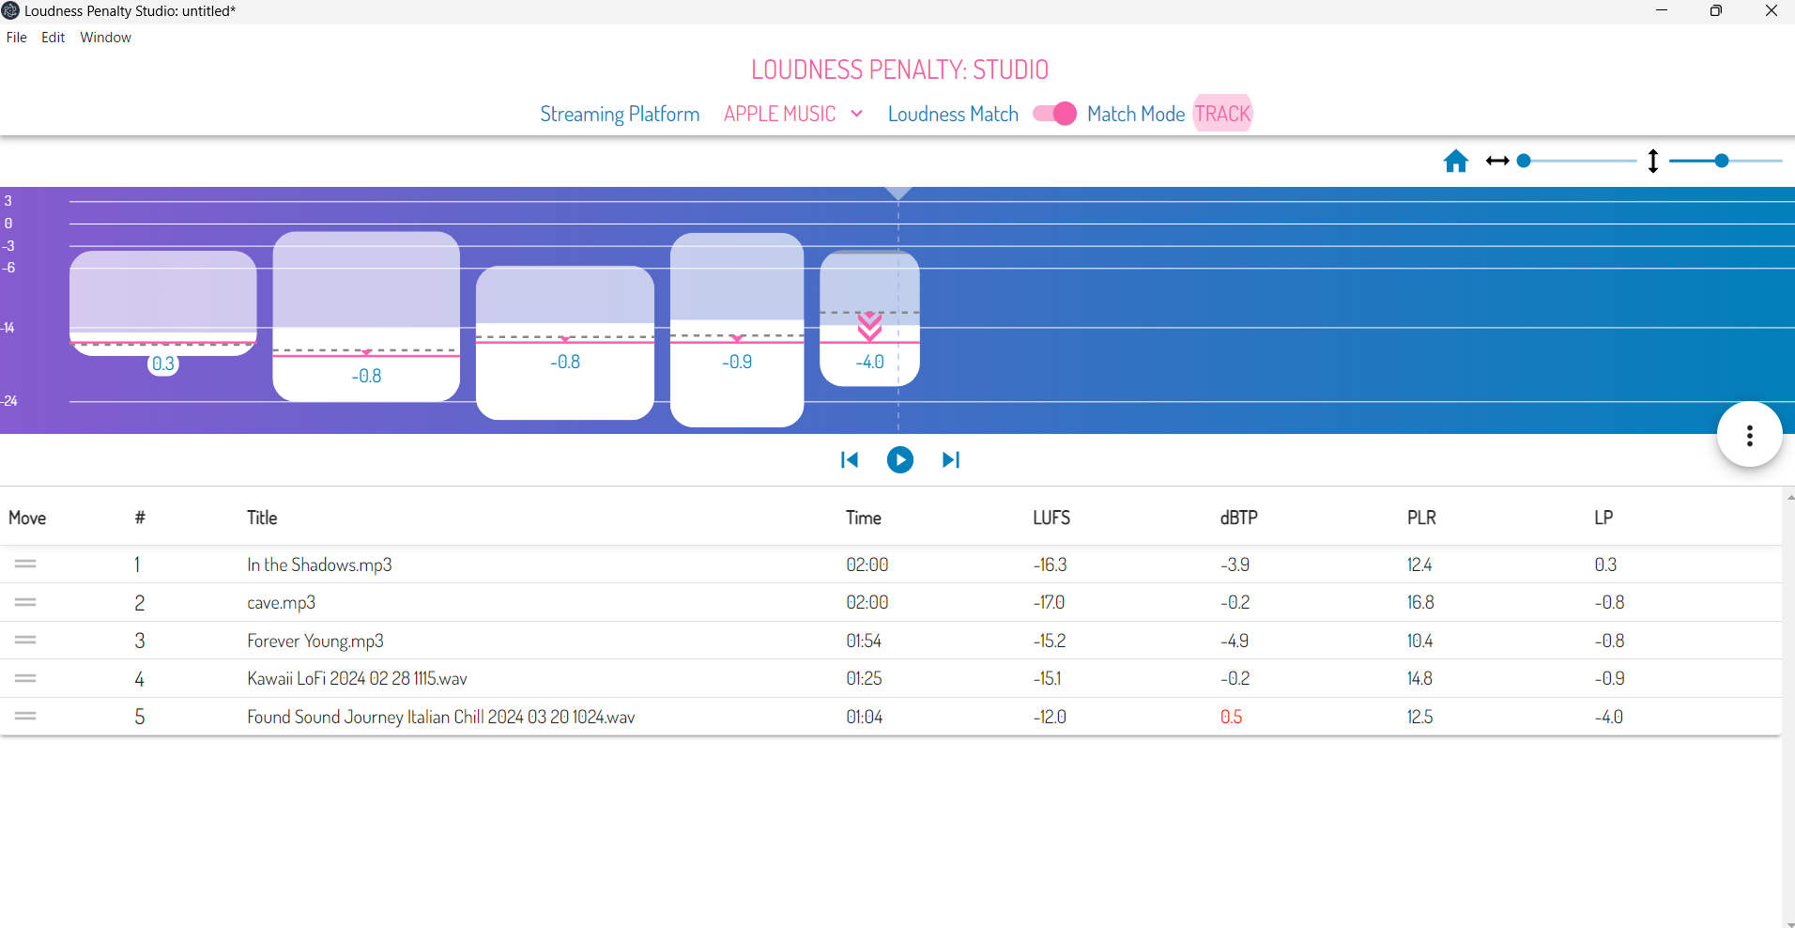The height and width of the screenshot is (928, 1795).
Task: Click the track list scrollbar up arrow
Action: click(x=1789, y=496)
